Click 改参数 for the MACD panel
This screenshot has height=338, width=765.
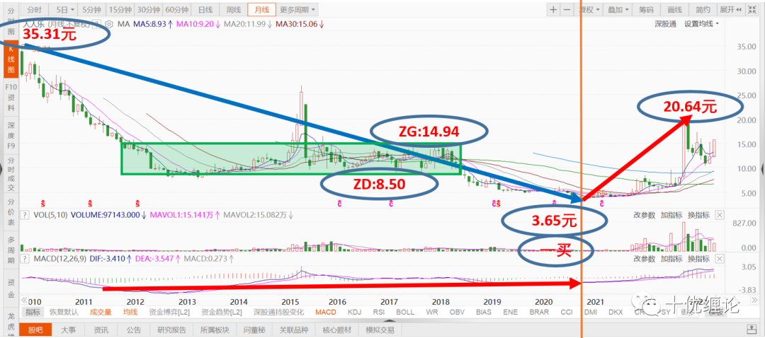click(644, 257)
